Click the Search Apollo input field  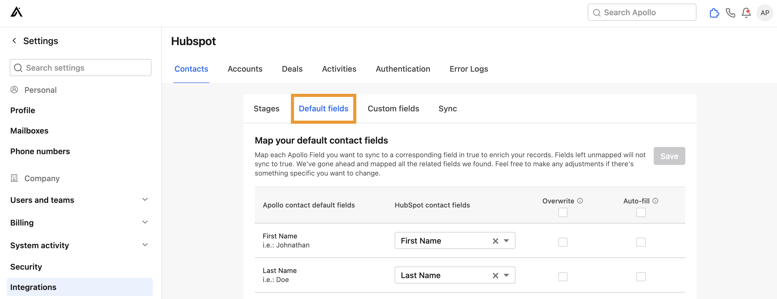pyautogui.click(x=642, y=12)
